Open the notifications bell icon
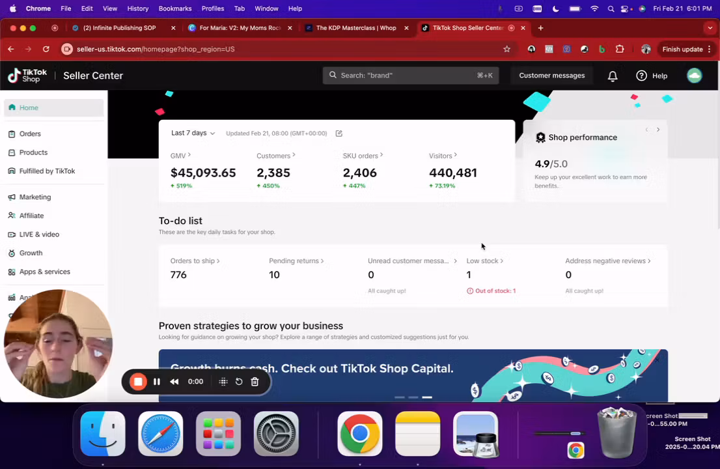 tap(613, 76)
